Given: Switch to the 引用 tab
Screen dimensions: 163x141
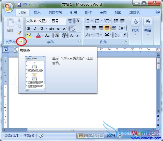Looking at the screenshot, I should (73, 12).
